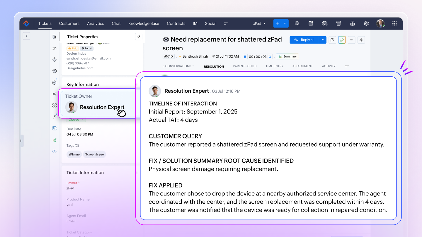Open the Zia Summary button

[x=288, y=56]
